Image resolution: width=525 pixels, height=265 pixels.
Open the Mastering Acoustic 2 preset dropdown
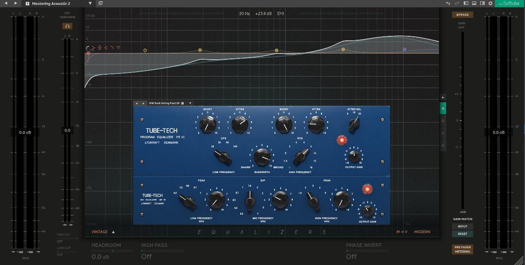click(x=90, y=4)
